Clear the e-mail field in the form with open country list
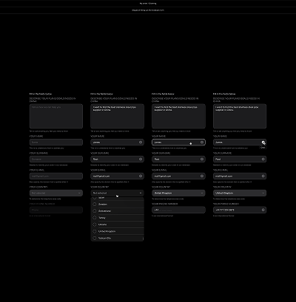 click(141, 176)
